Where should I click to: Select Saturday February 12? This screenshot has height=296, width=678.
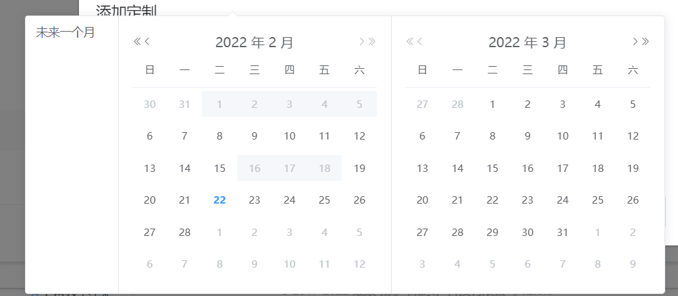tap(359, 136)
